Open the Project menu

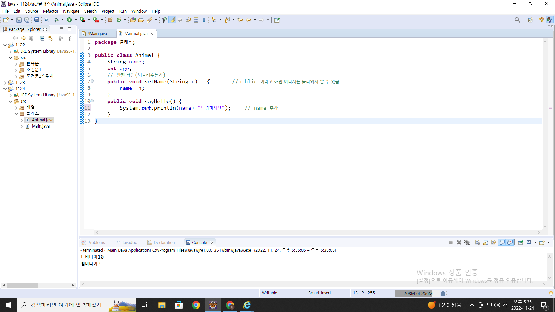pyautogui.click(x=108, y=11)
